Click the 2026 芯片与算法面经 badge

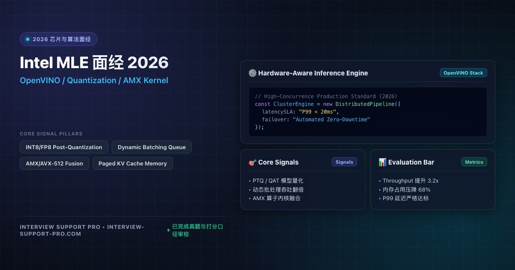coord(58,39)
